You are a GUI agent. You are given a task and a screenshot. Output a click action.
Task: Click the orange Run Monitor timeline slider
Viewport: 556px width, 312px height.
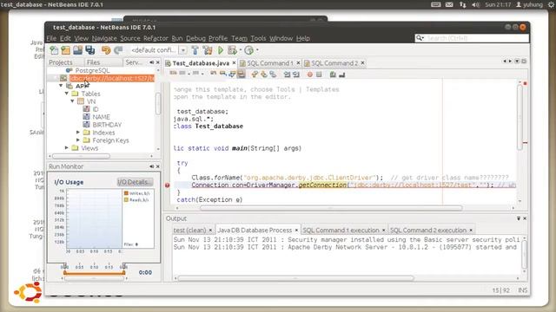point(95,273)
